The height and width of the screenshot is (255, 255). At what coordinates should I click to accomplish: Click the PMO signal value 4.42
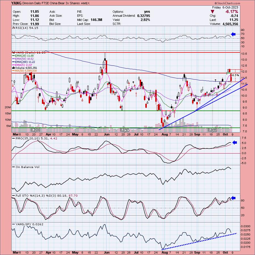[54, 138]
